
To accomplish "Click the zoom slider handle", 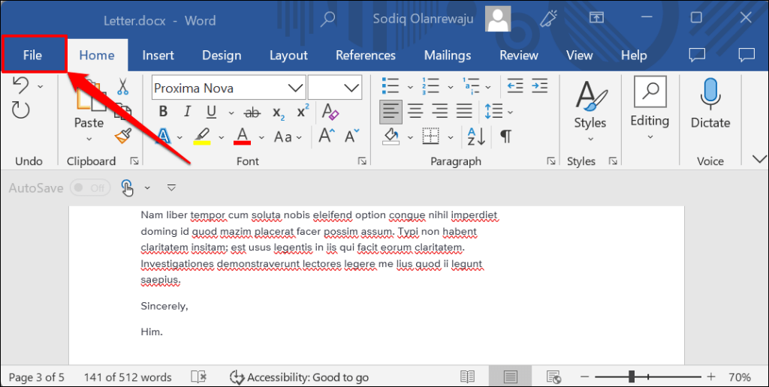I will pyautogui.click(x=632, y=376).
